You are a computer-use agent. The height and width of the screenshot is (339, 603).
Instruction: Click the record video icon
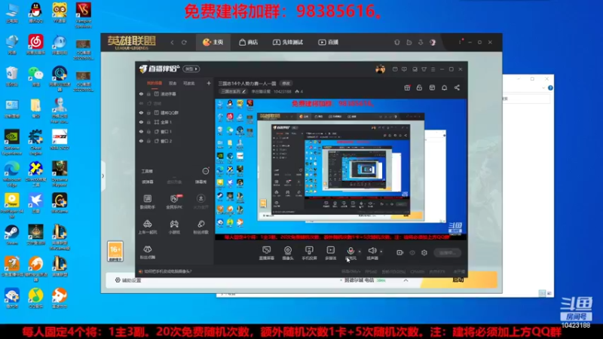400,252
